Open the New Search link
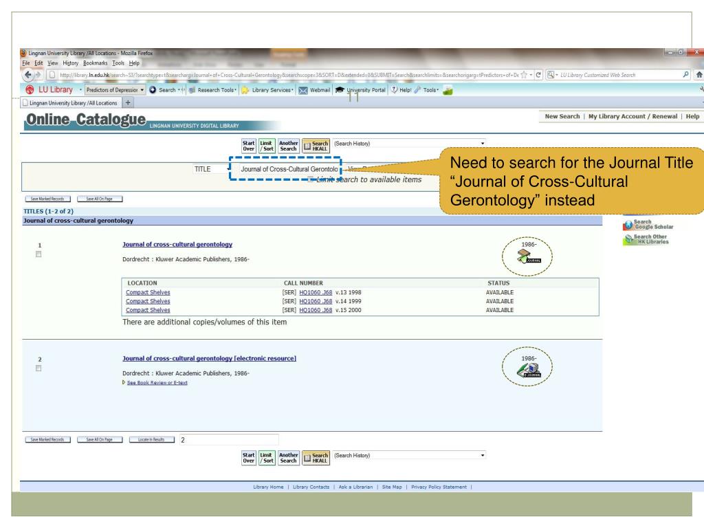The width and height of the screenshot is (704, 528). tap(562, 116)
